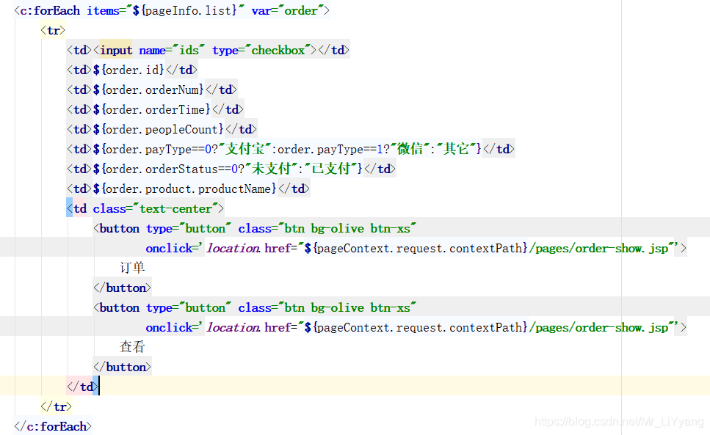This screenshot has width=710, height=435.
Task: Click the first closing </button> tag
Action: pos(123,288)
